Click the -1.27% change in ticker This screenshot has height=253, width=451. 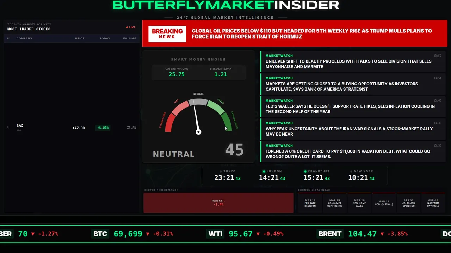click(x=48, y=234)
